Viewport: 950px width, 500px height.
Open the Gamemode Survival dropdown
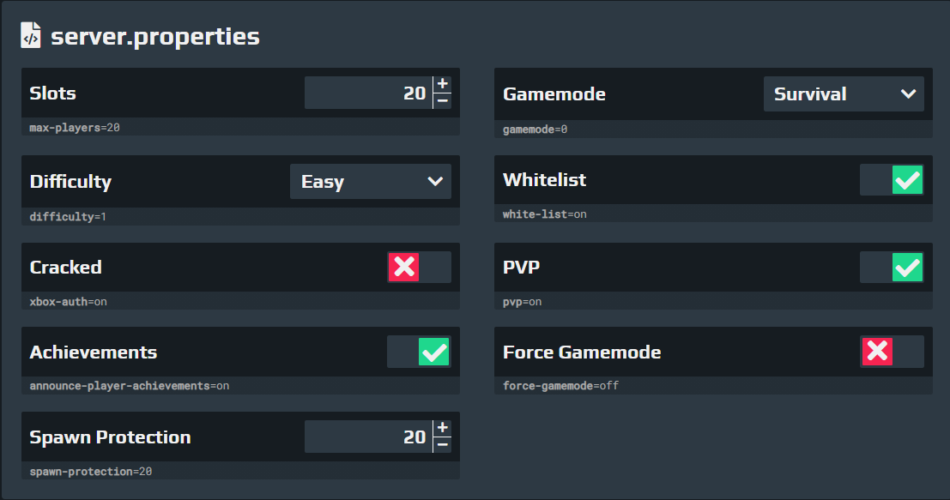coord(844,93)
